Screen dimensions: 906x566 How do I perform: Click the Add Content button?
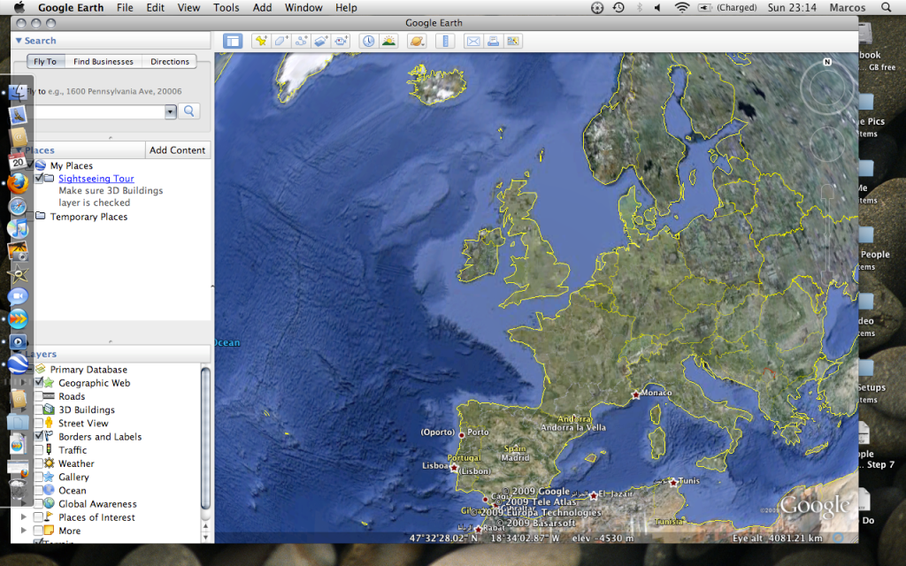(177, 150)
